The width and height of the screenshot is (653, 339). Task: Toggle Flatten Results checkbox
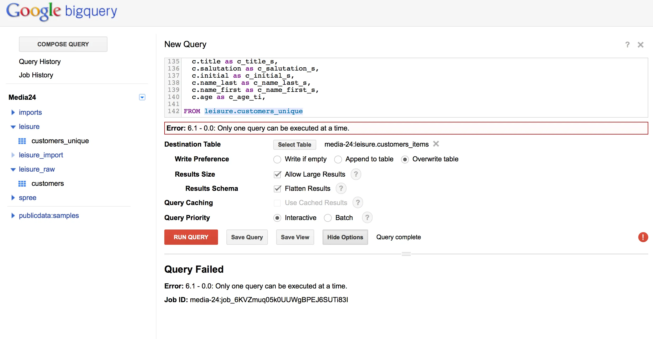click(277, 188)
